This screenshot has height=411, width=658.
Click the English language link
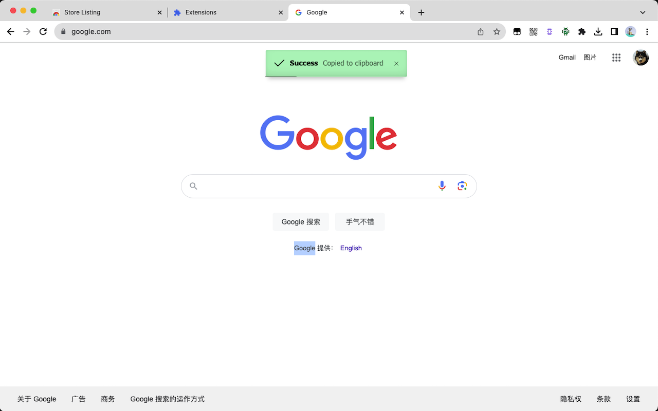coord(351,248)
